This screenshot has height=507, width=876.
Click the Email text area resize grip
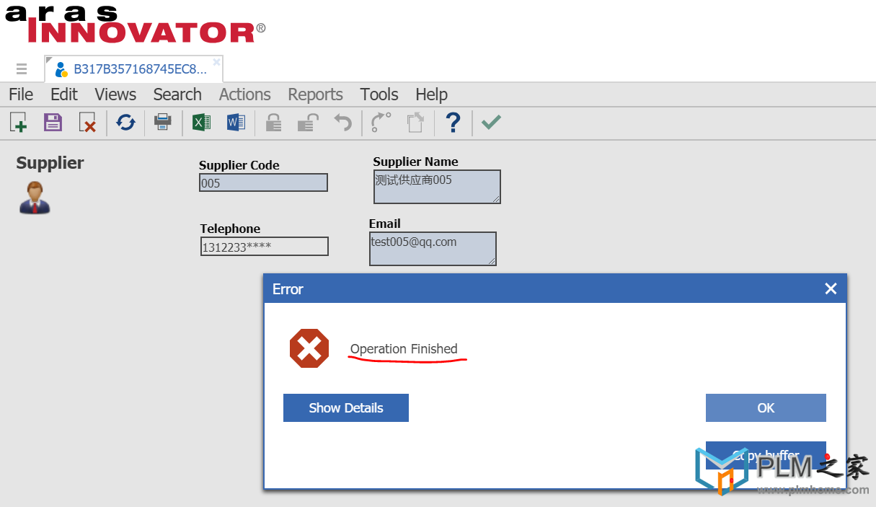491,260
